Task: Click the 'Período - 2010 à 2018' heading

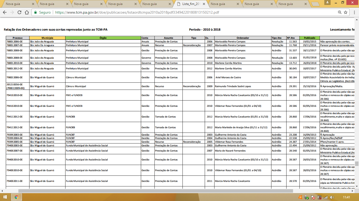Action: click(205, 30)
